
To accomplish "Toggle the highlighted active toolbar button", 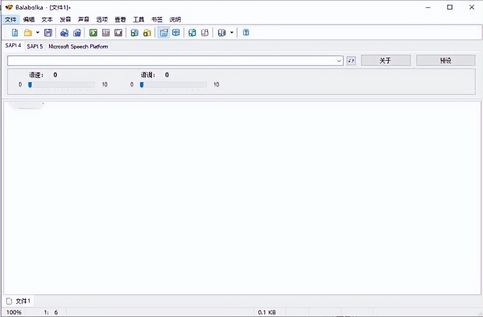I will coord(163,33).
